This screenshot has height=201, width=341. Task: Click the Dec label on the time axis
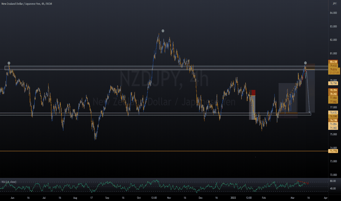coord(201,198)
